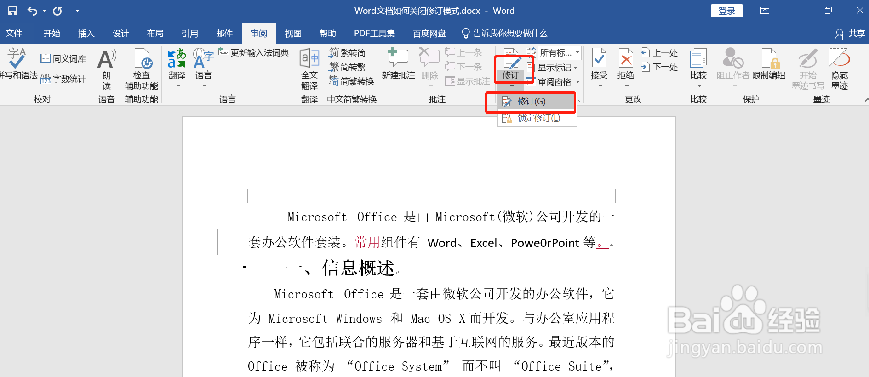Click 隐藏墨迹 hide ink button
Screen dimensions: 869x377
[839, 69]
